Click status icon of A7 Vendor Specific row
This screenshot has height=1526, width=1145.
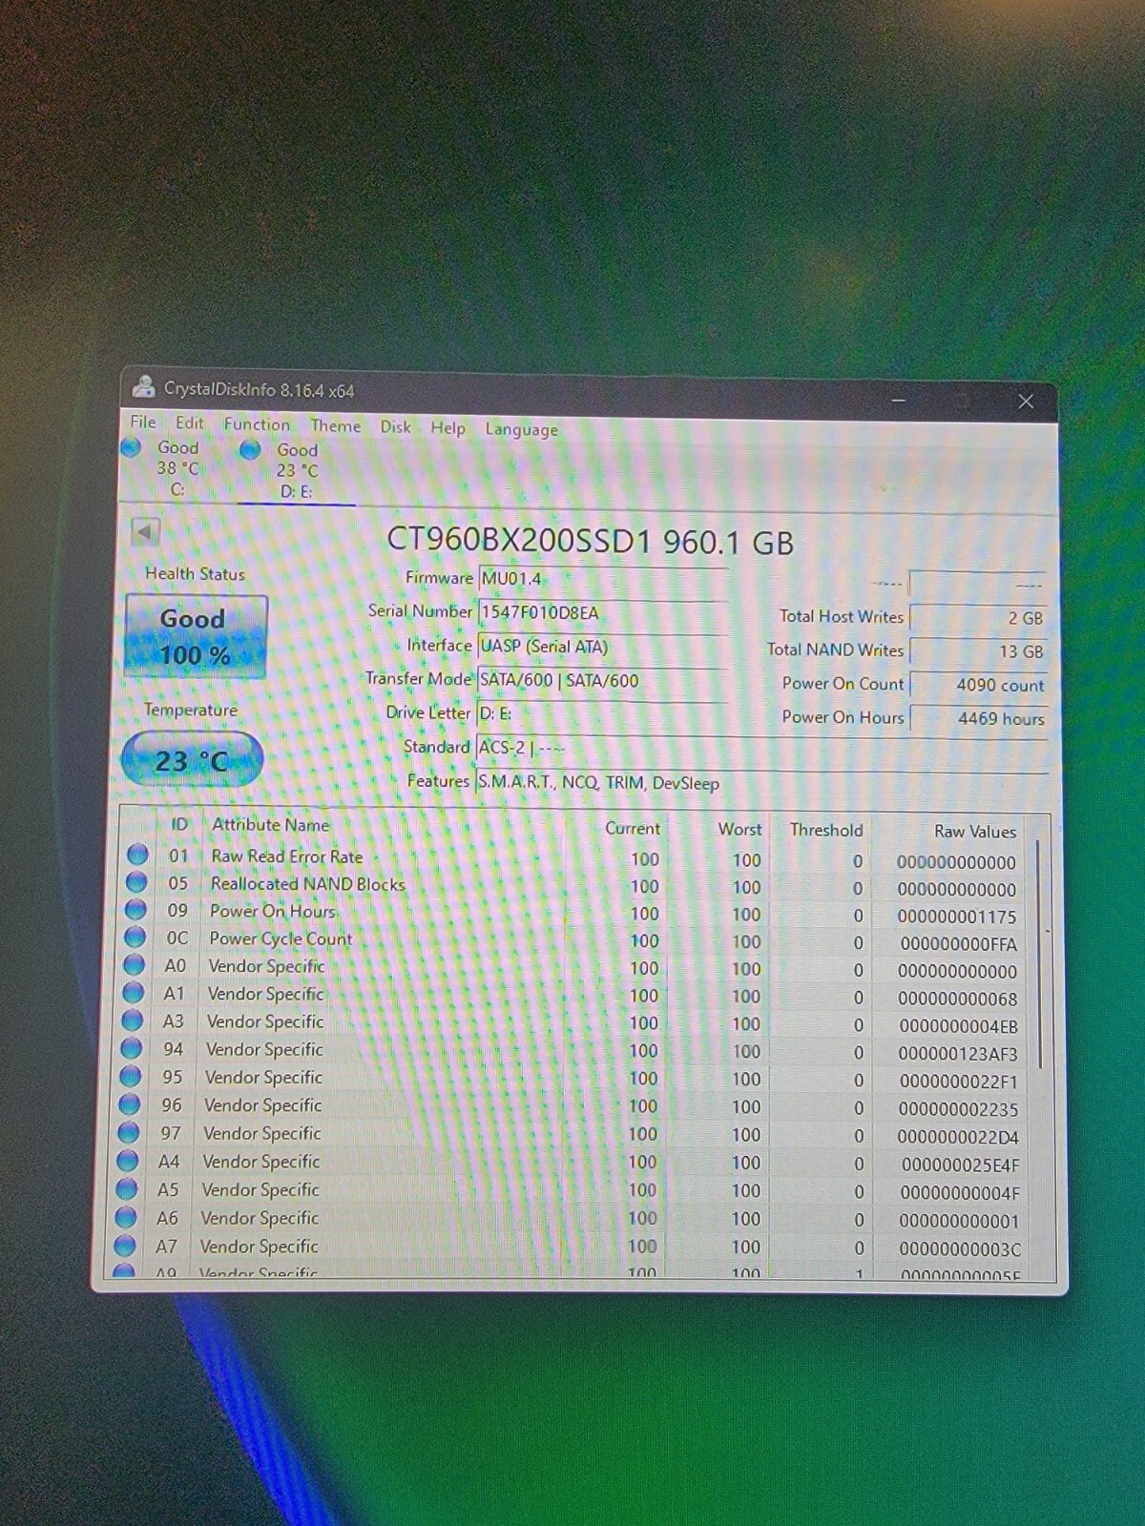(125, 1246)
